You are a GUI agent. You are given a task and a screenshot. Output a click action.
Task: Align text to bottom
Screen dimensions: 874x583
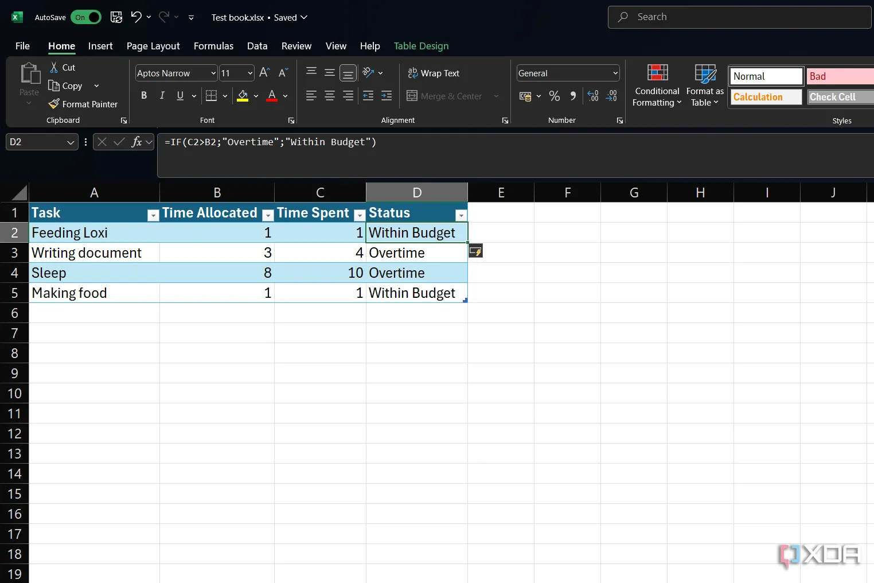(x=348, y=73)
